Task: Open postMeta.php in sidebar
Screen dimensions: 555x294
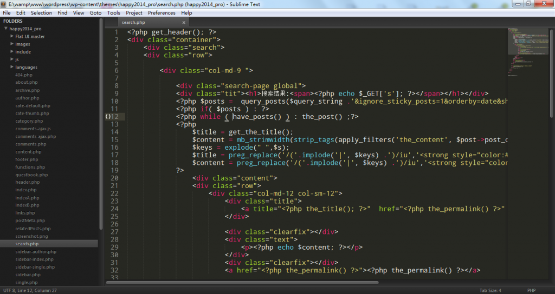Action: [30, 220]
